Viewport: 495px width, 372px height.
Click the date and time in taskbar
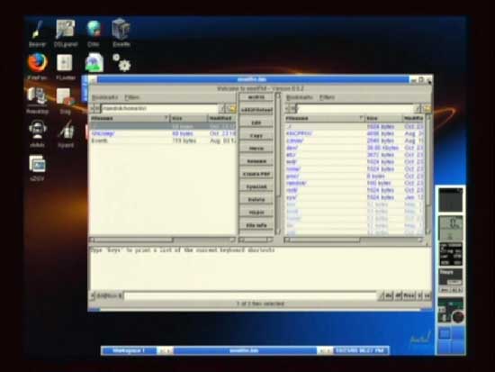point(360,350)
